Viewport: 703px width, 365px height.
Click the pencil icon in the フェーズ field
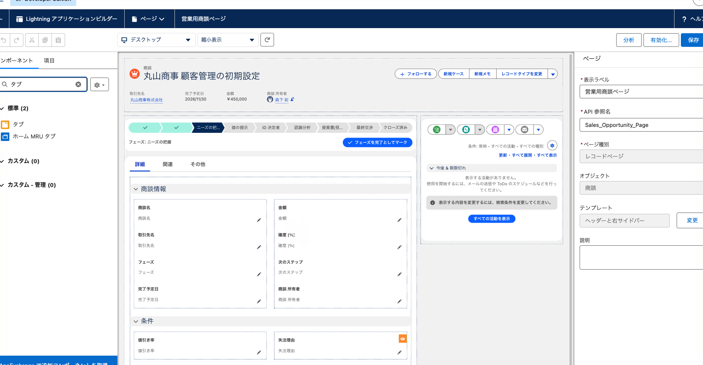(259, 274)
